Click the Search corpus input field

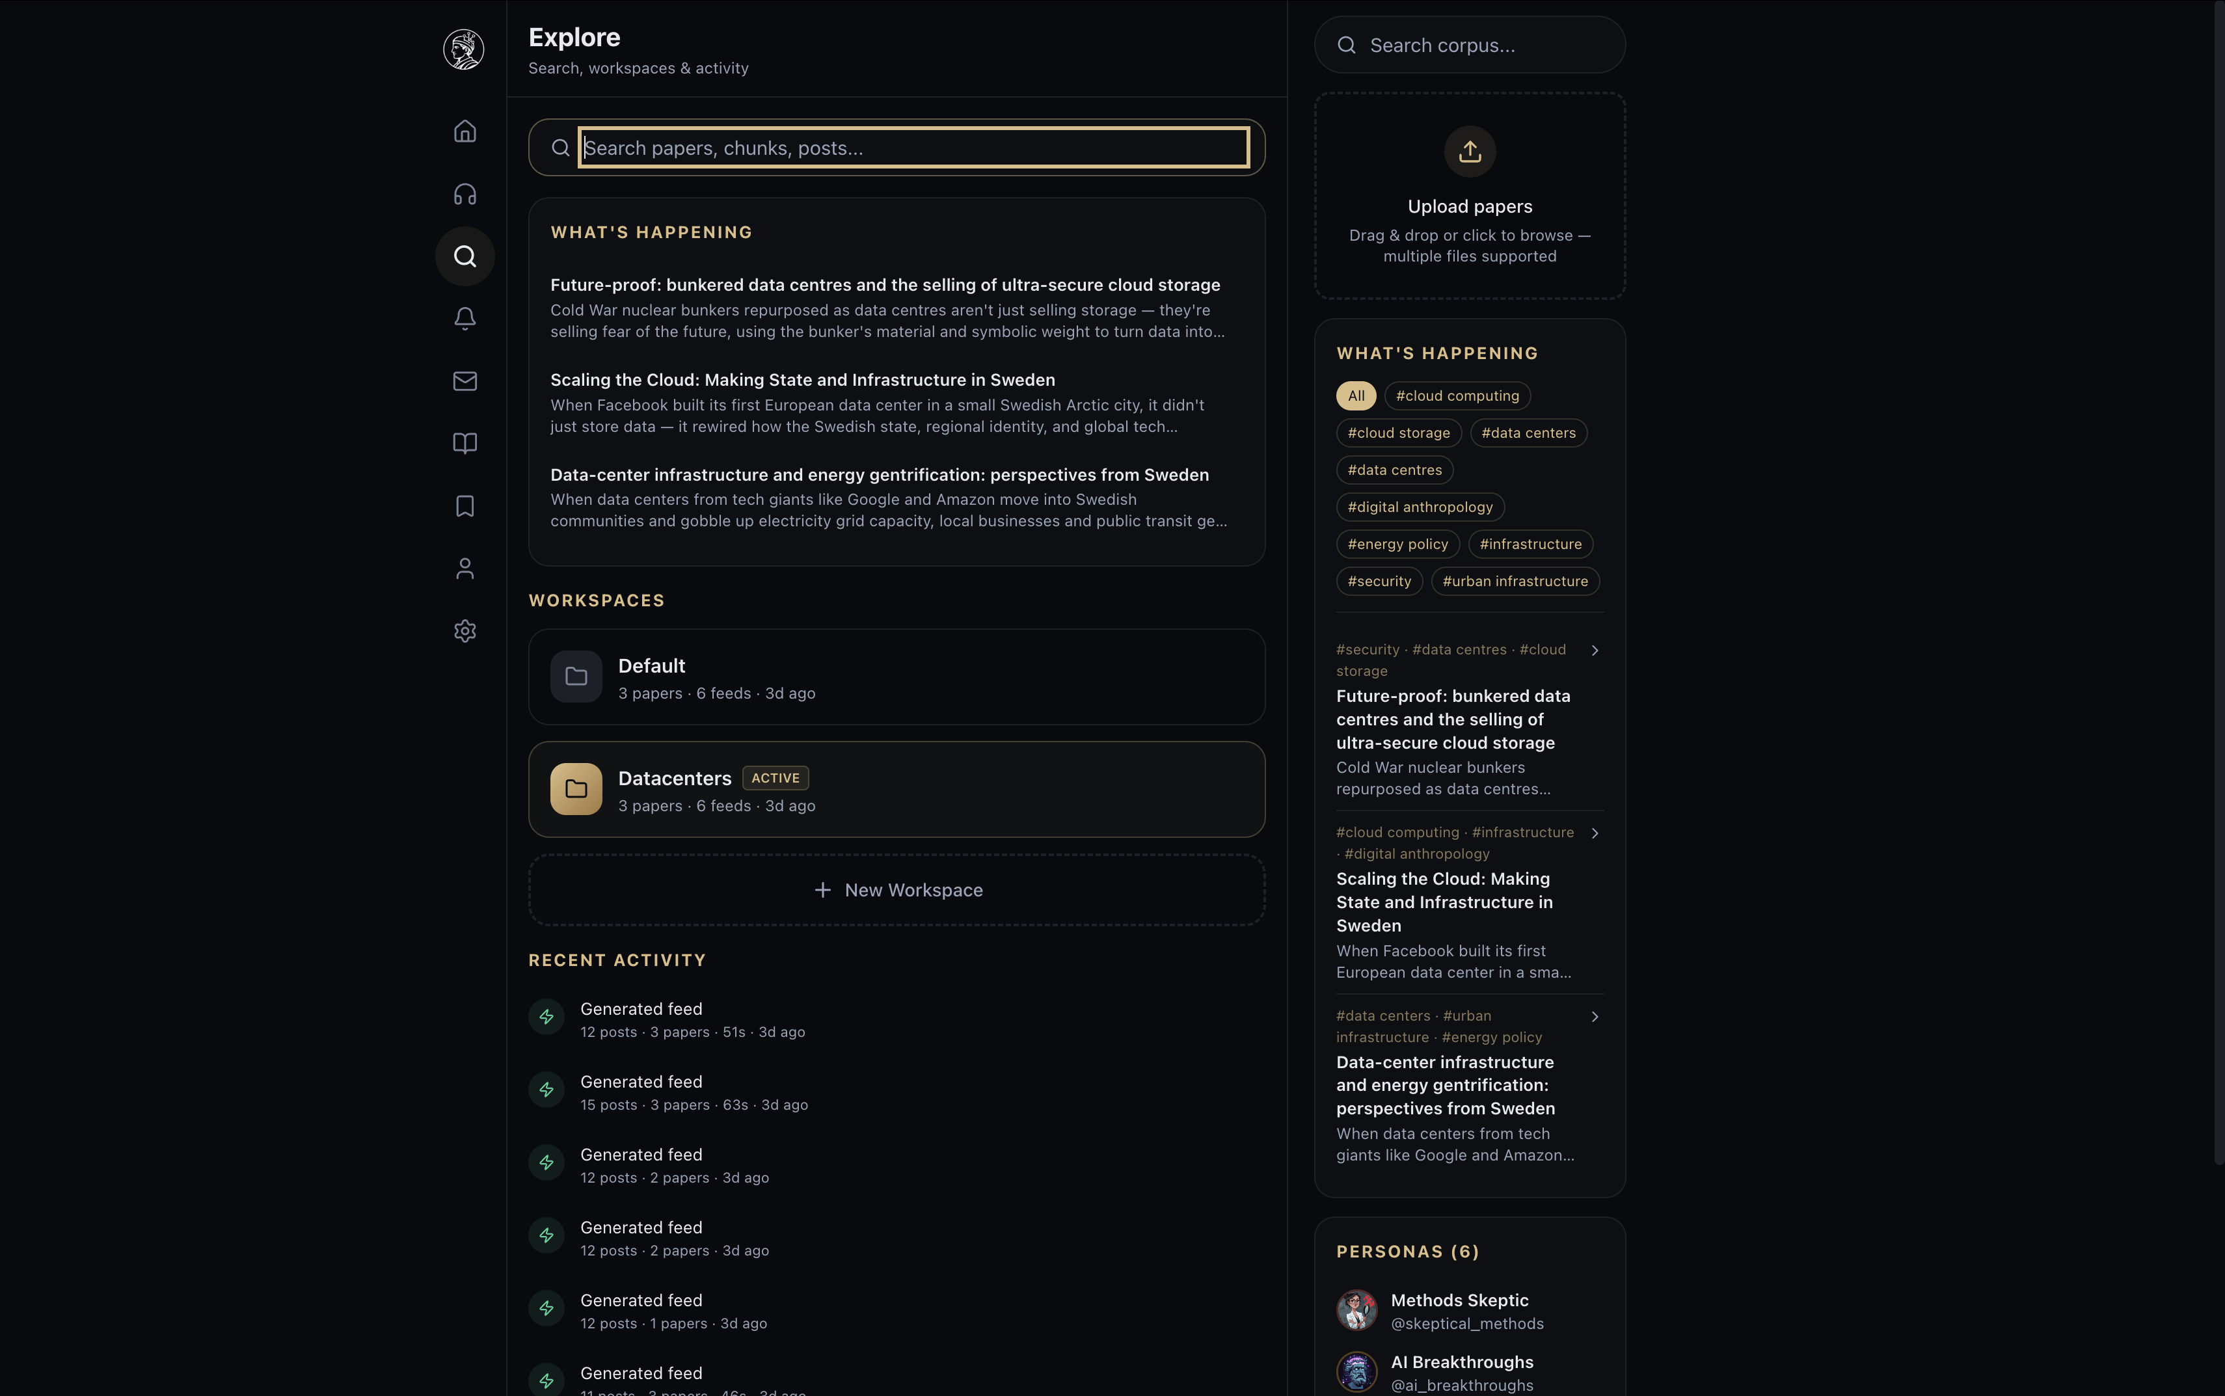[1467, 44]
